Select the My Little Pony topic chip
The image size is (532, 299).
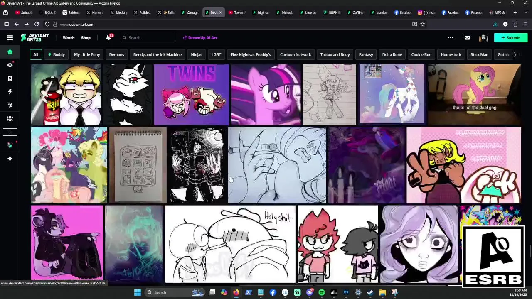pos(87,54)
